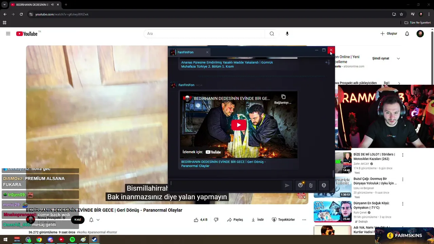Click the #paranormal hashtag link

(x=96, y=232)
